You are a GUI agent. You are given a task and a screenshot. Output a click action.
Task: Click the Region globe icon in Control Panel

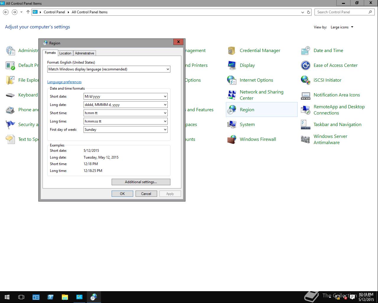(x=232, y=110)
